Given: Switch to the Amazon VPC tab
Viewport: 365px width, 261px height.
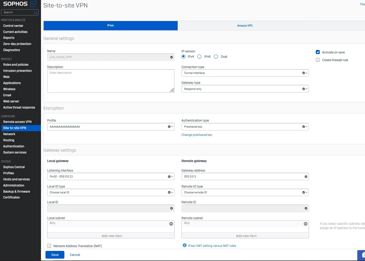Looking at the screenshot, I should [x=245, y=26].
